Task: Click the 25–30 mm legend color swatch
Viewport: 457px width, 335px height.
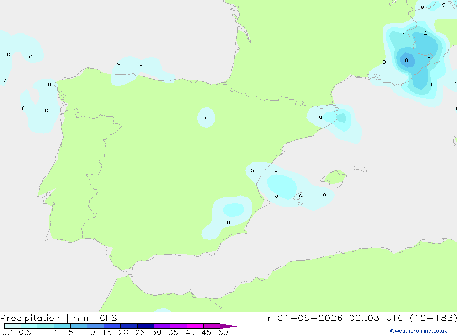Action: [145, 326]
